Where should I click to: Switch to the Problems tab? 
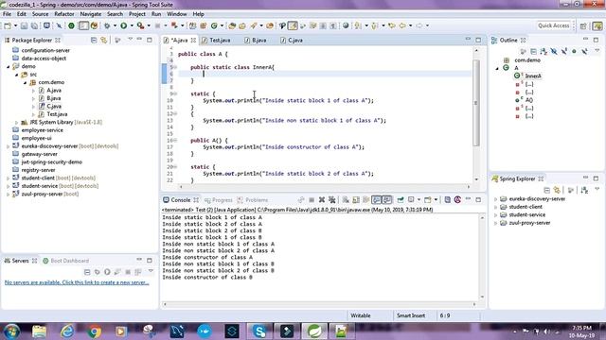253,199
